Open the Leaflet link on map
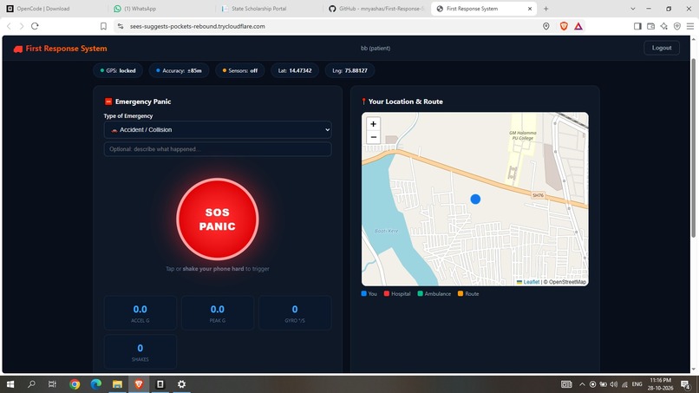699x393 pixels. point(531,282)
